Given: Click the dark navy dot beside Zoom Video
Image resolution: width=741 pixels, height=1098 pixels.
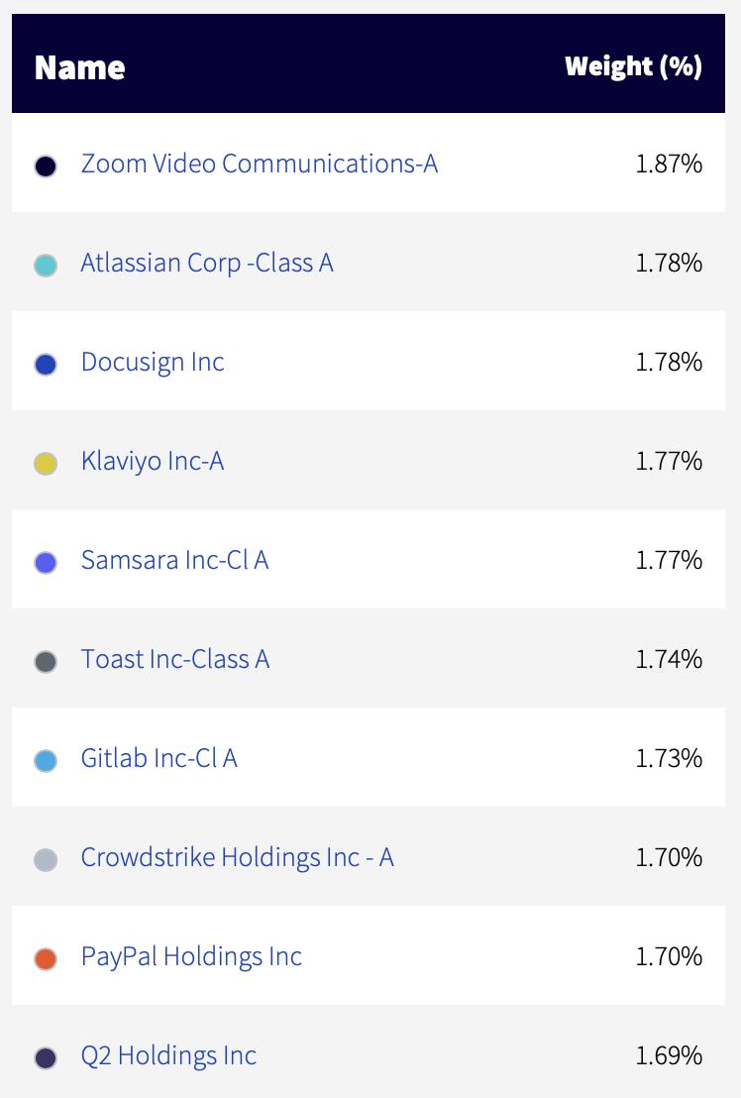Looking at the screenshot, I should [46, 165].
